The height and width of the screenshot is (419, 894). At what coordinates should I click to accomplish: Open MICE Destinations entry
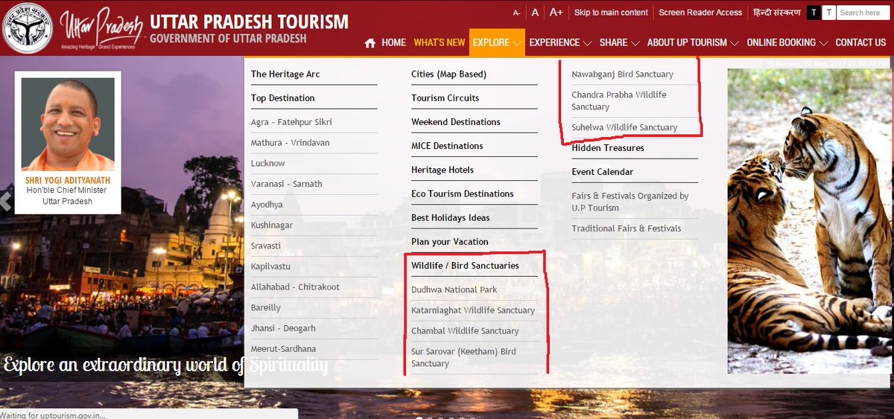[x=447, y=145]
